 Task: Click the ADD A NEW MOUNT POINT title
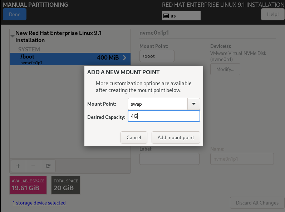coord(123,72)
